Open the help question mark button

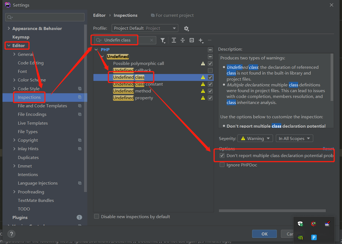tap(11, 234)
